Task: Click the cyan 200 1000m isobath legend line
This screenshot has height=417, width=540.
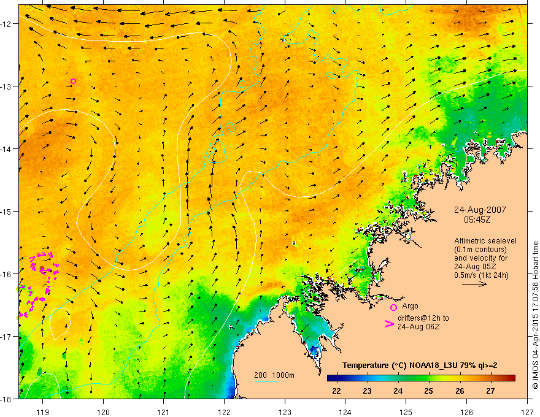Action: coord(266,381)
